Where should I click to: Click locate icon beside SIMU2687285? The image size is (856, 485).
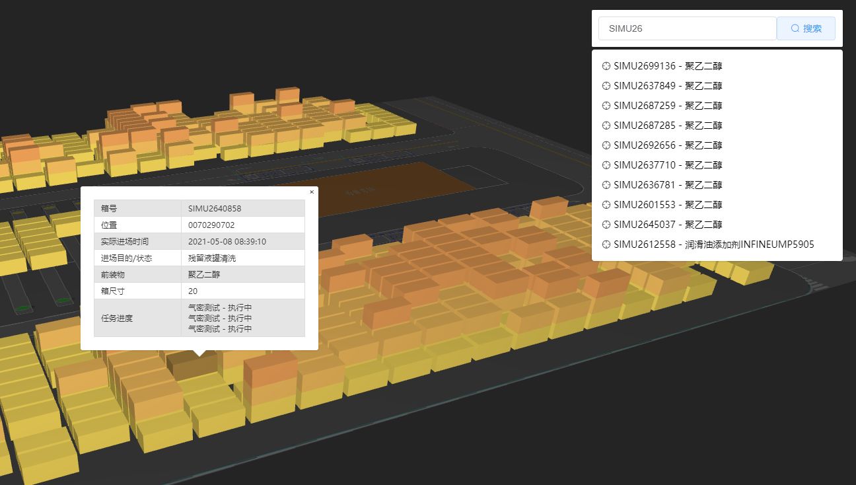(606, 126)
